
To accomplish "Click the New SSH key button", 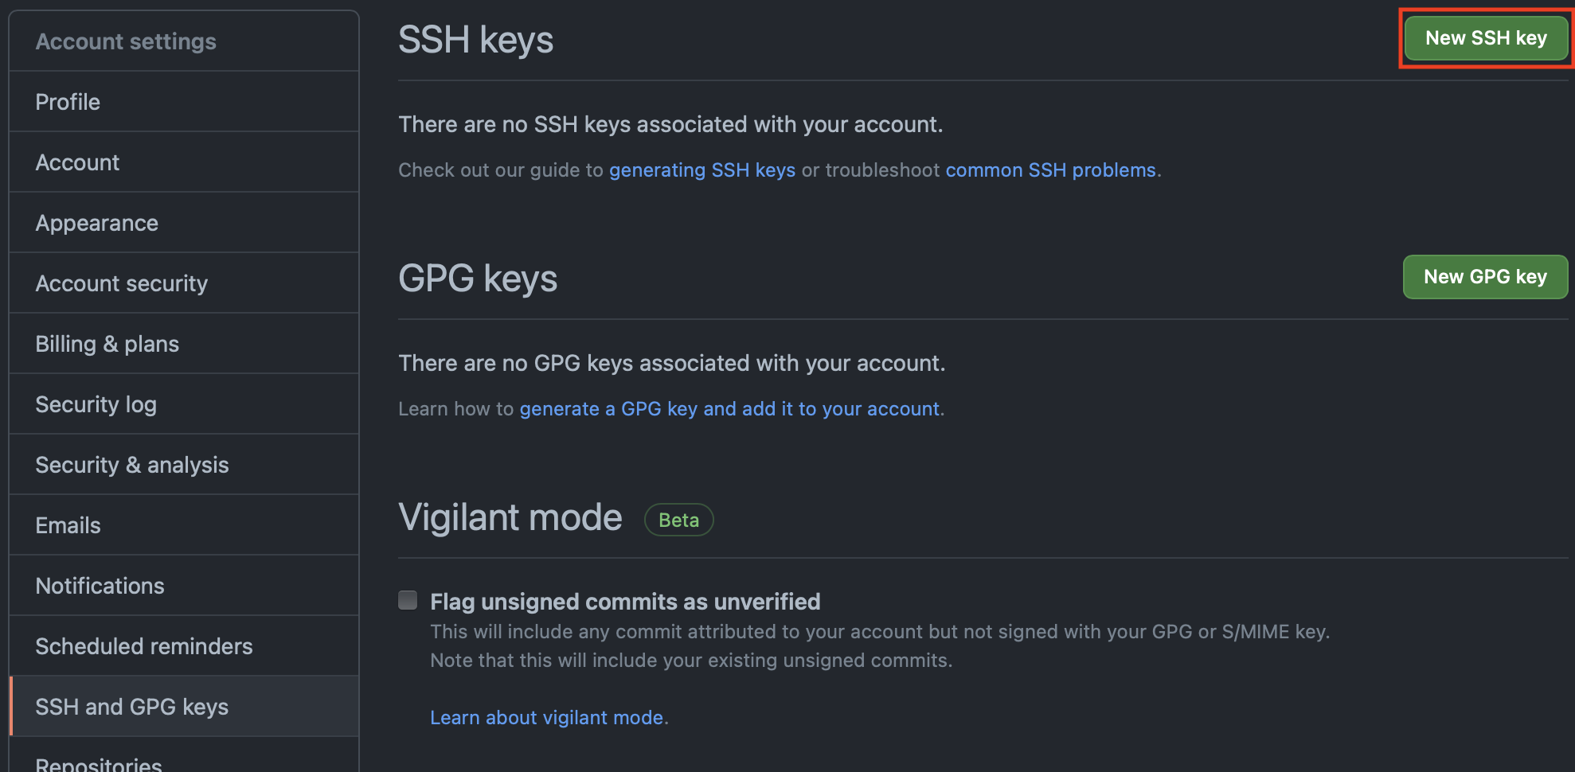I will pyautogui.click(x=1486, y=38).
